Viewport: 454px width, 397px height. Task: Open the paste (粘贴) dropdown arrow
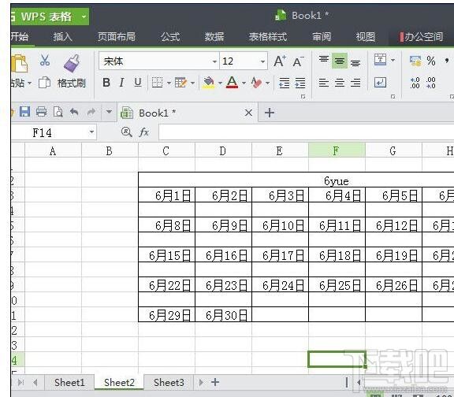click(29, 83)
